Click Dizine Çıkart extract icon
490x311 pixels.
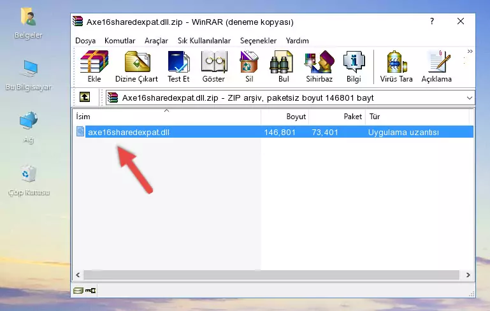pos(136,66)
